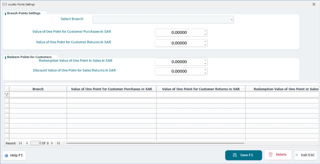
Task: Click the Branch filter cell
Action: click(38, 95)
